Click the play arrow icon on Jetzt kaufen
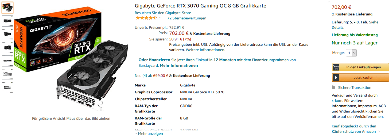The height and width of the screenshot is (137, 389). click(336, 78)
